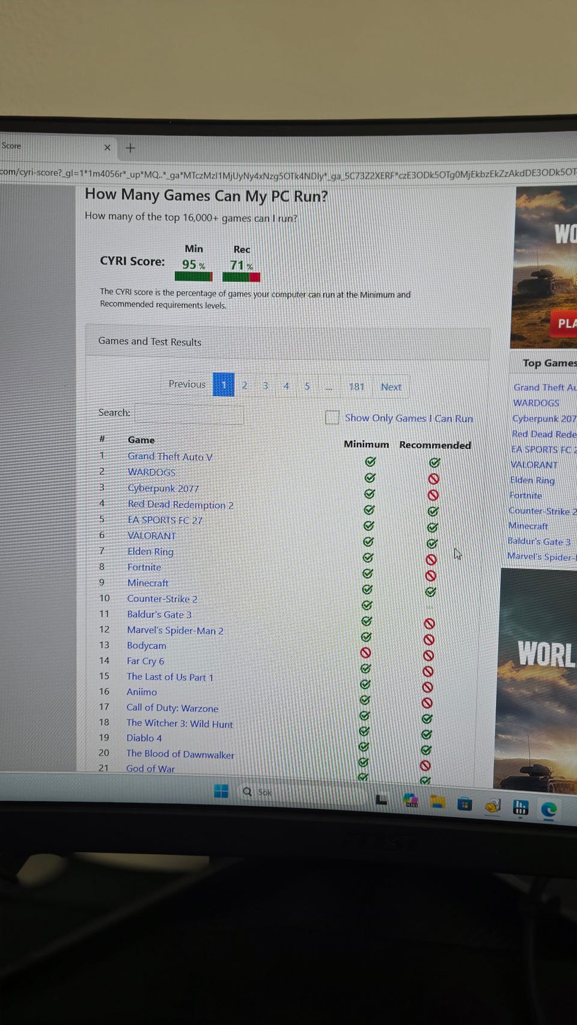The image size is (577, 1025).
Task: Click the minimum check icon for VALORANT
Action: coord(368,542)
